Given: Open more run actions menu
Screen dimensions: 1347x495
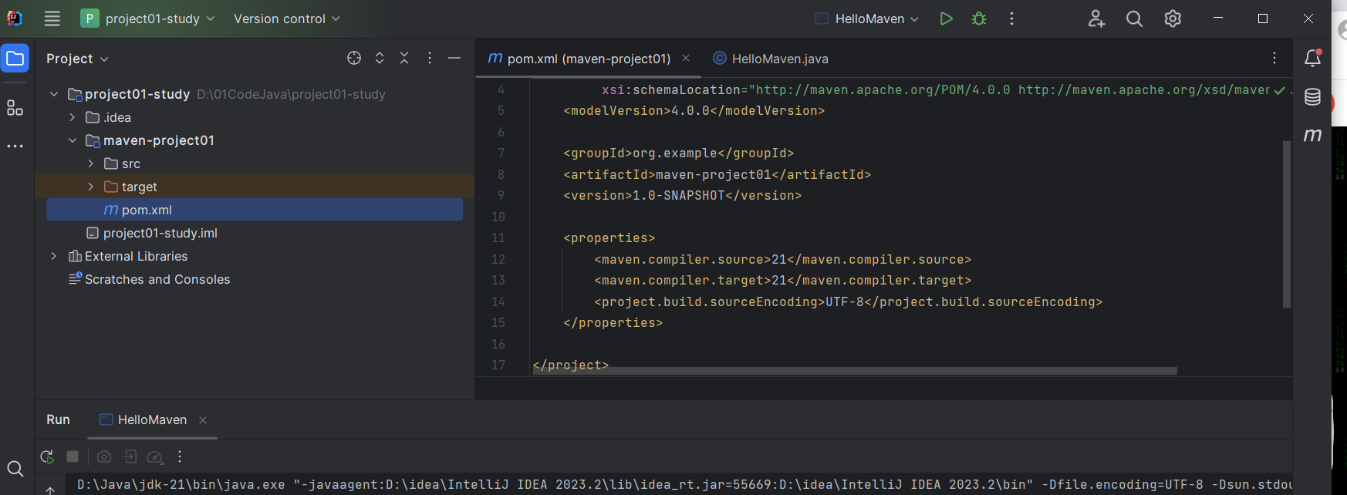Looking at the screenshot, I should tap(1011, 19).
